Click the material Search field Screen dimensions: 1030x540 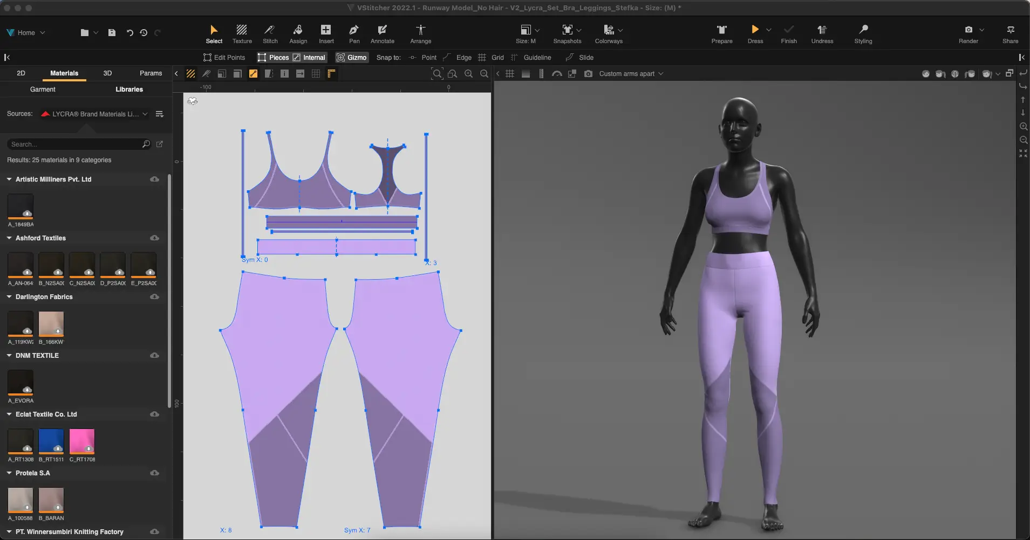point(74,144)
